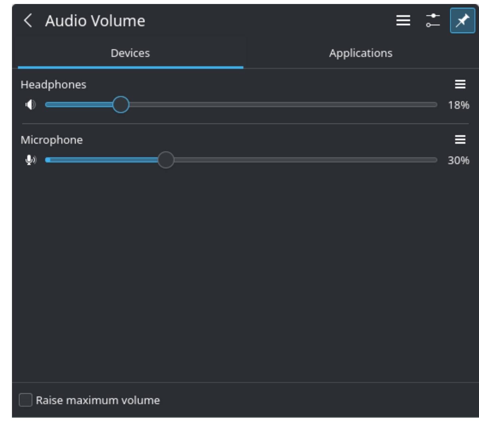479x427 pixels.
Task: Open the Headphones device options menu
Action: pyautogui.click(x=460, y=85)
